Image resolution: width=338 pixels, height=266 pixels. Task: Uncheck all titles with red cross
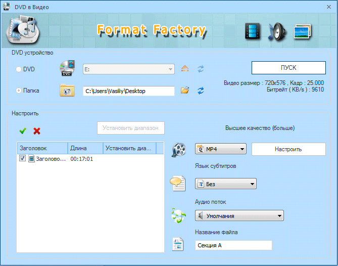[37, 131]
